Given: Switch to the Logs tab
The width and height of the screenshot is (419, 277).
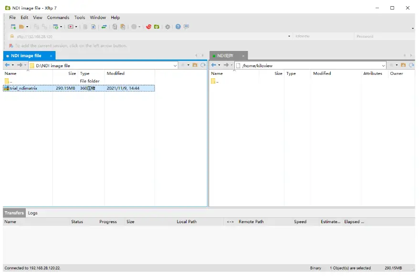Looking at the screenshot, I should (32, 213).
